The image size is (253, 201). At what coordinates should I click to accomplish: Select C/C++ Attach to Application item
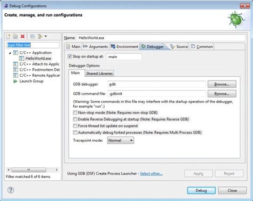pos(39,64)
